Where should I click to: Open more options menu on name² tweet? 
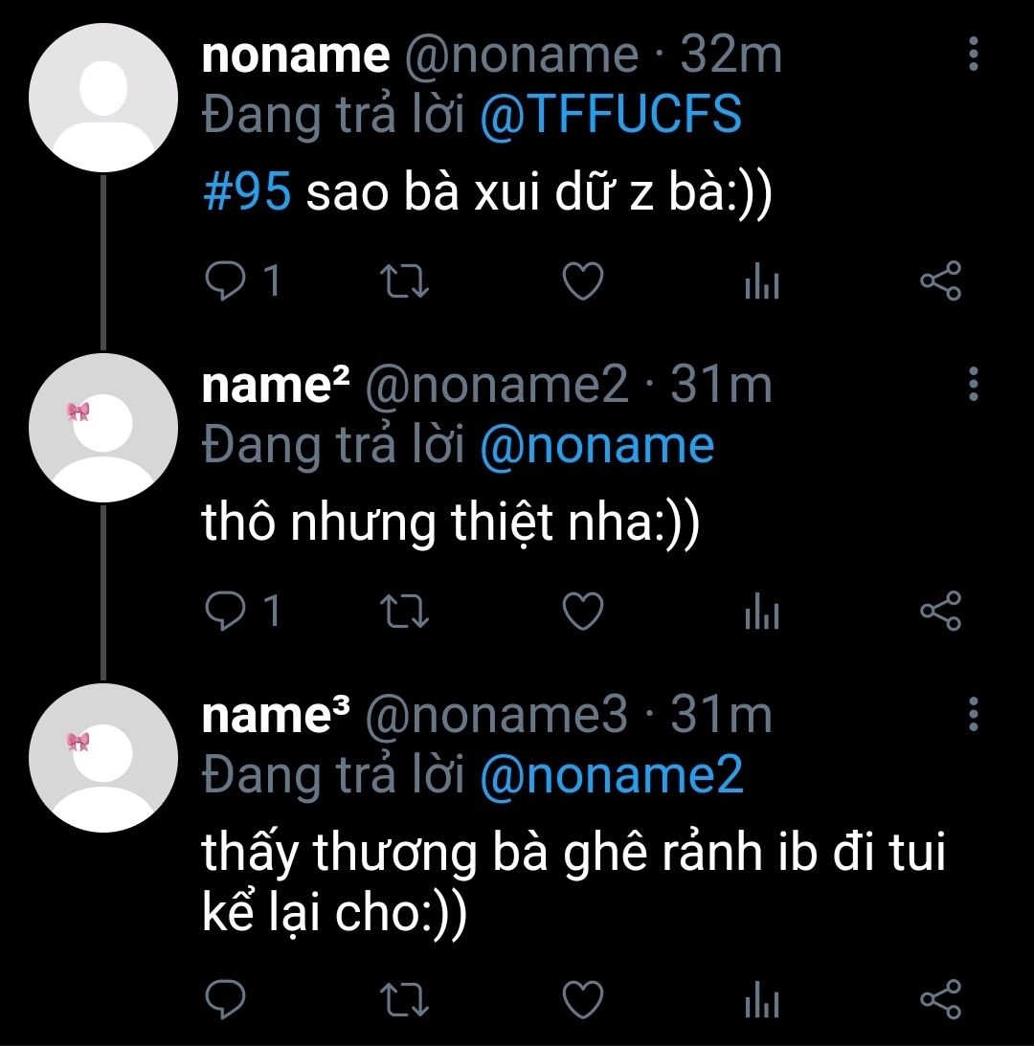[x=974, y=384]
